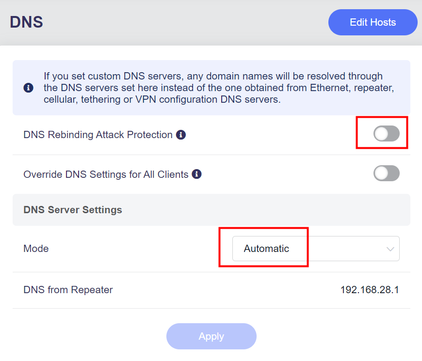The height and width of the screenshot is (361, 422).
Task: Click the Apply button
Action: click(211, 336)
